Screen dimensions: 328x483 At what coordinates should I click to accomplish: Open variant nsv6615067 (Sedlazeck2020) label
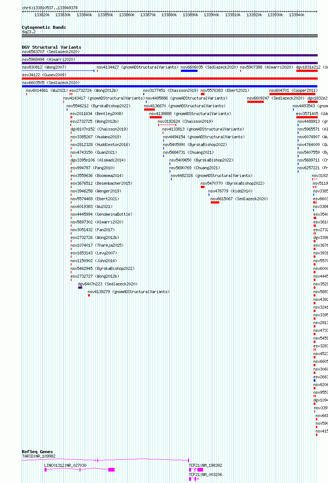(x=239, y=199)
